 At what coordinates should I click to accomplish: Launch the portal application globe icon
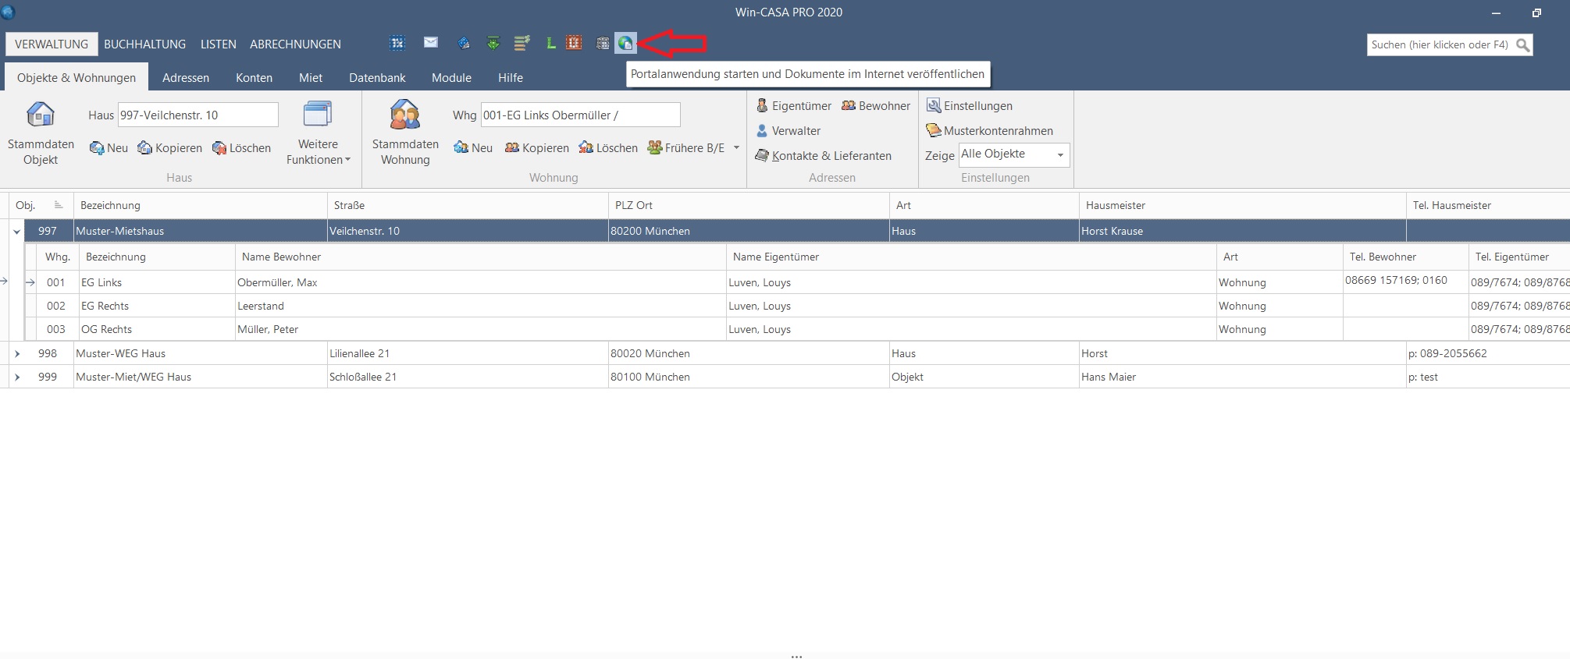[x=625, y=44]
